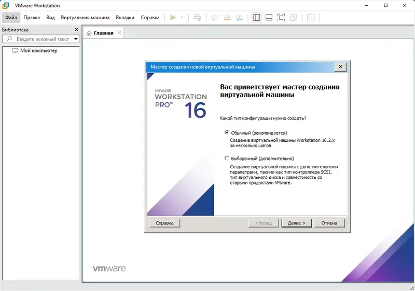Click the Send Ctrl+Alt+Del toolbar icon
The image size is (415, 291).
coord(197,18)
